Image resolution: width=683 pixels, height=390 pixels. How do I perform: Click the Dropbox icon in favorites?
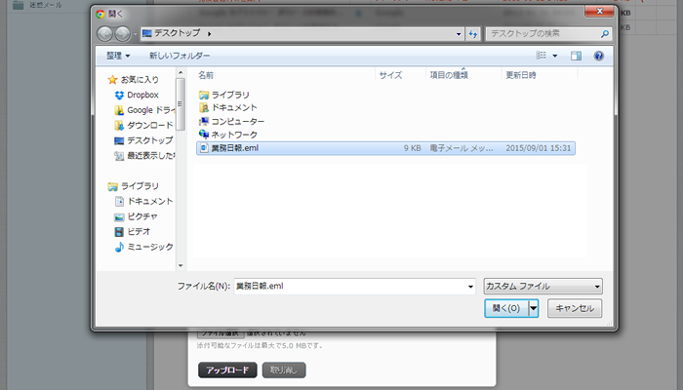click(119, 95)
